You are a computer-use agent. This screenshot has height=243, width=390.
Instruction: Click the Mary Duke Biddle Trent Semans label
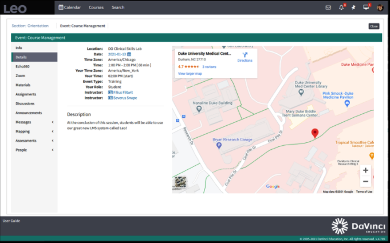[301, 113]
